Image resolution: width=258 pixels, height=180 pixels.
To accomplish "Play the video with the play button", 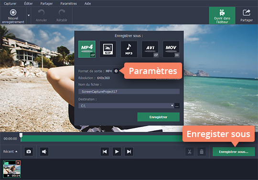I will pos(117,151).
